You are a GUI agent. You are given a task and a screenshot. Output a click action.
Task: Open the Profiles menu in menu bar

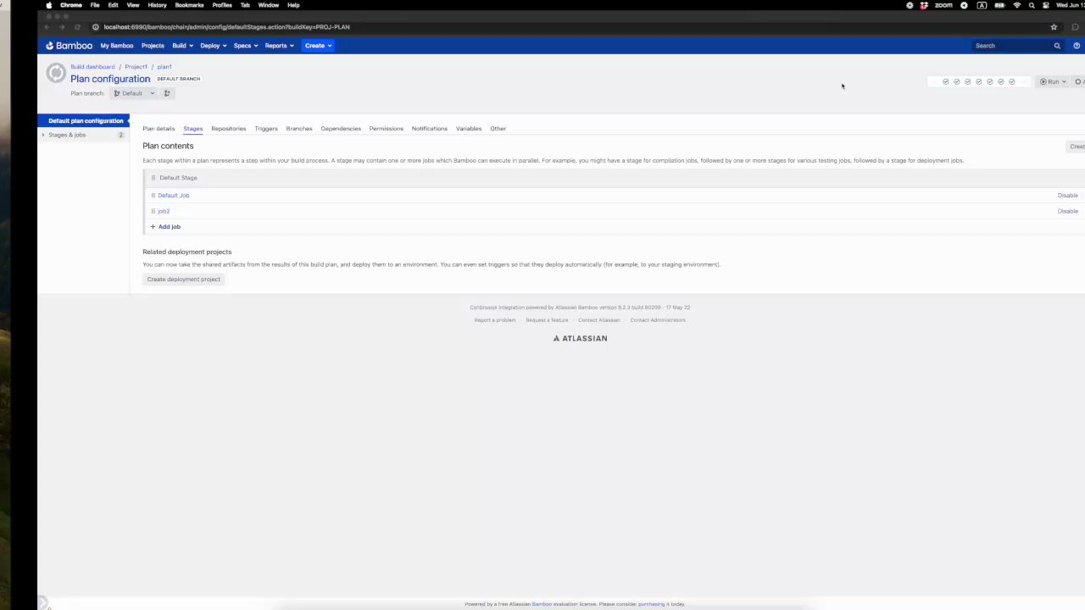(x=222, y=5)
